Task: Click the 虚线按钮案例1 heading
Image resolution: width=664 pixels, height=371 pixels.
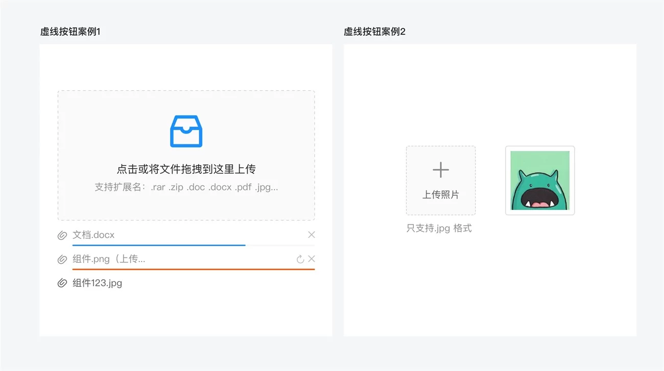Action: tap(70, 32)
